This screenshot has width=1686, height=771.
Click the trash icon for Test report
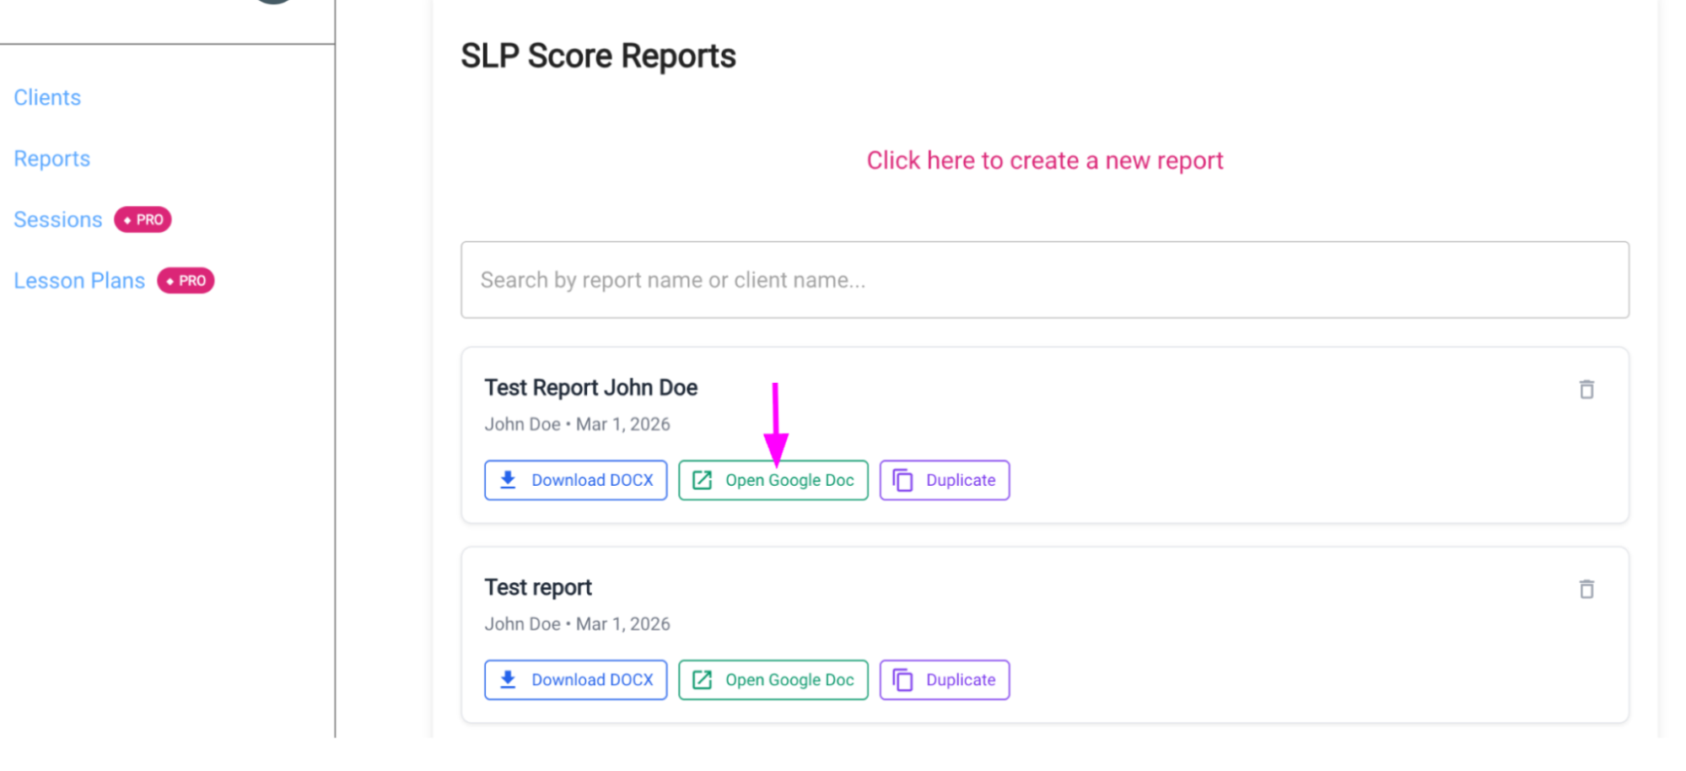(x=1586, y=589)
